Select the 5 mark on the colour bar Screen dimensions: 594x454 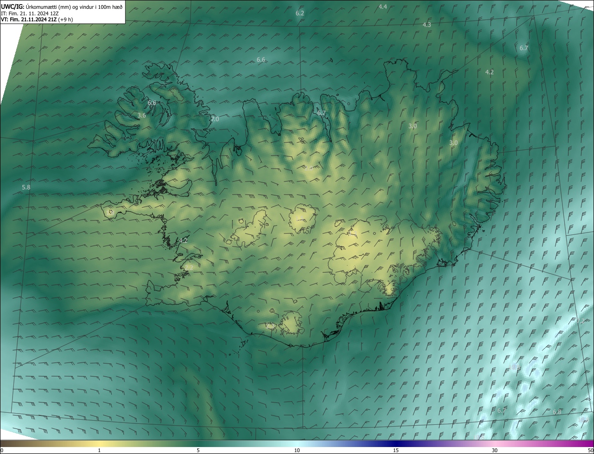pos(198,450)
